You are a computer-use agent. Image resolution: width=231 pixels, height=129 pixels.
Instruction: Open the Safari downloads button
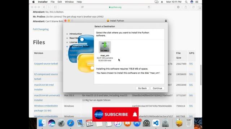click(x=178, y=7)
